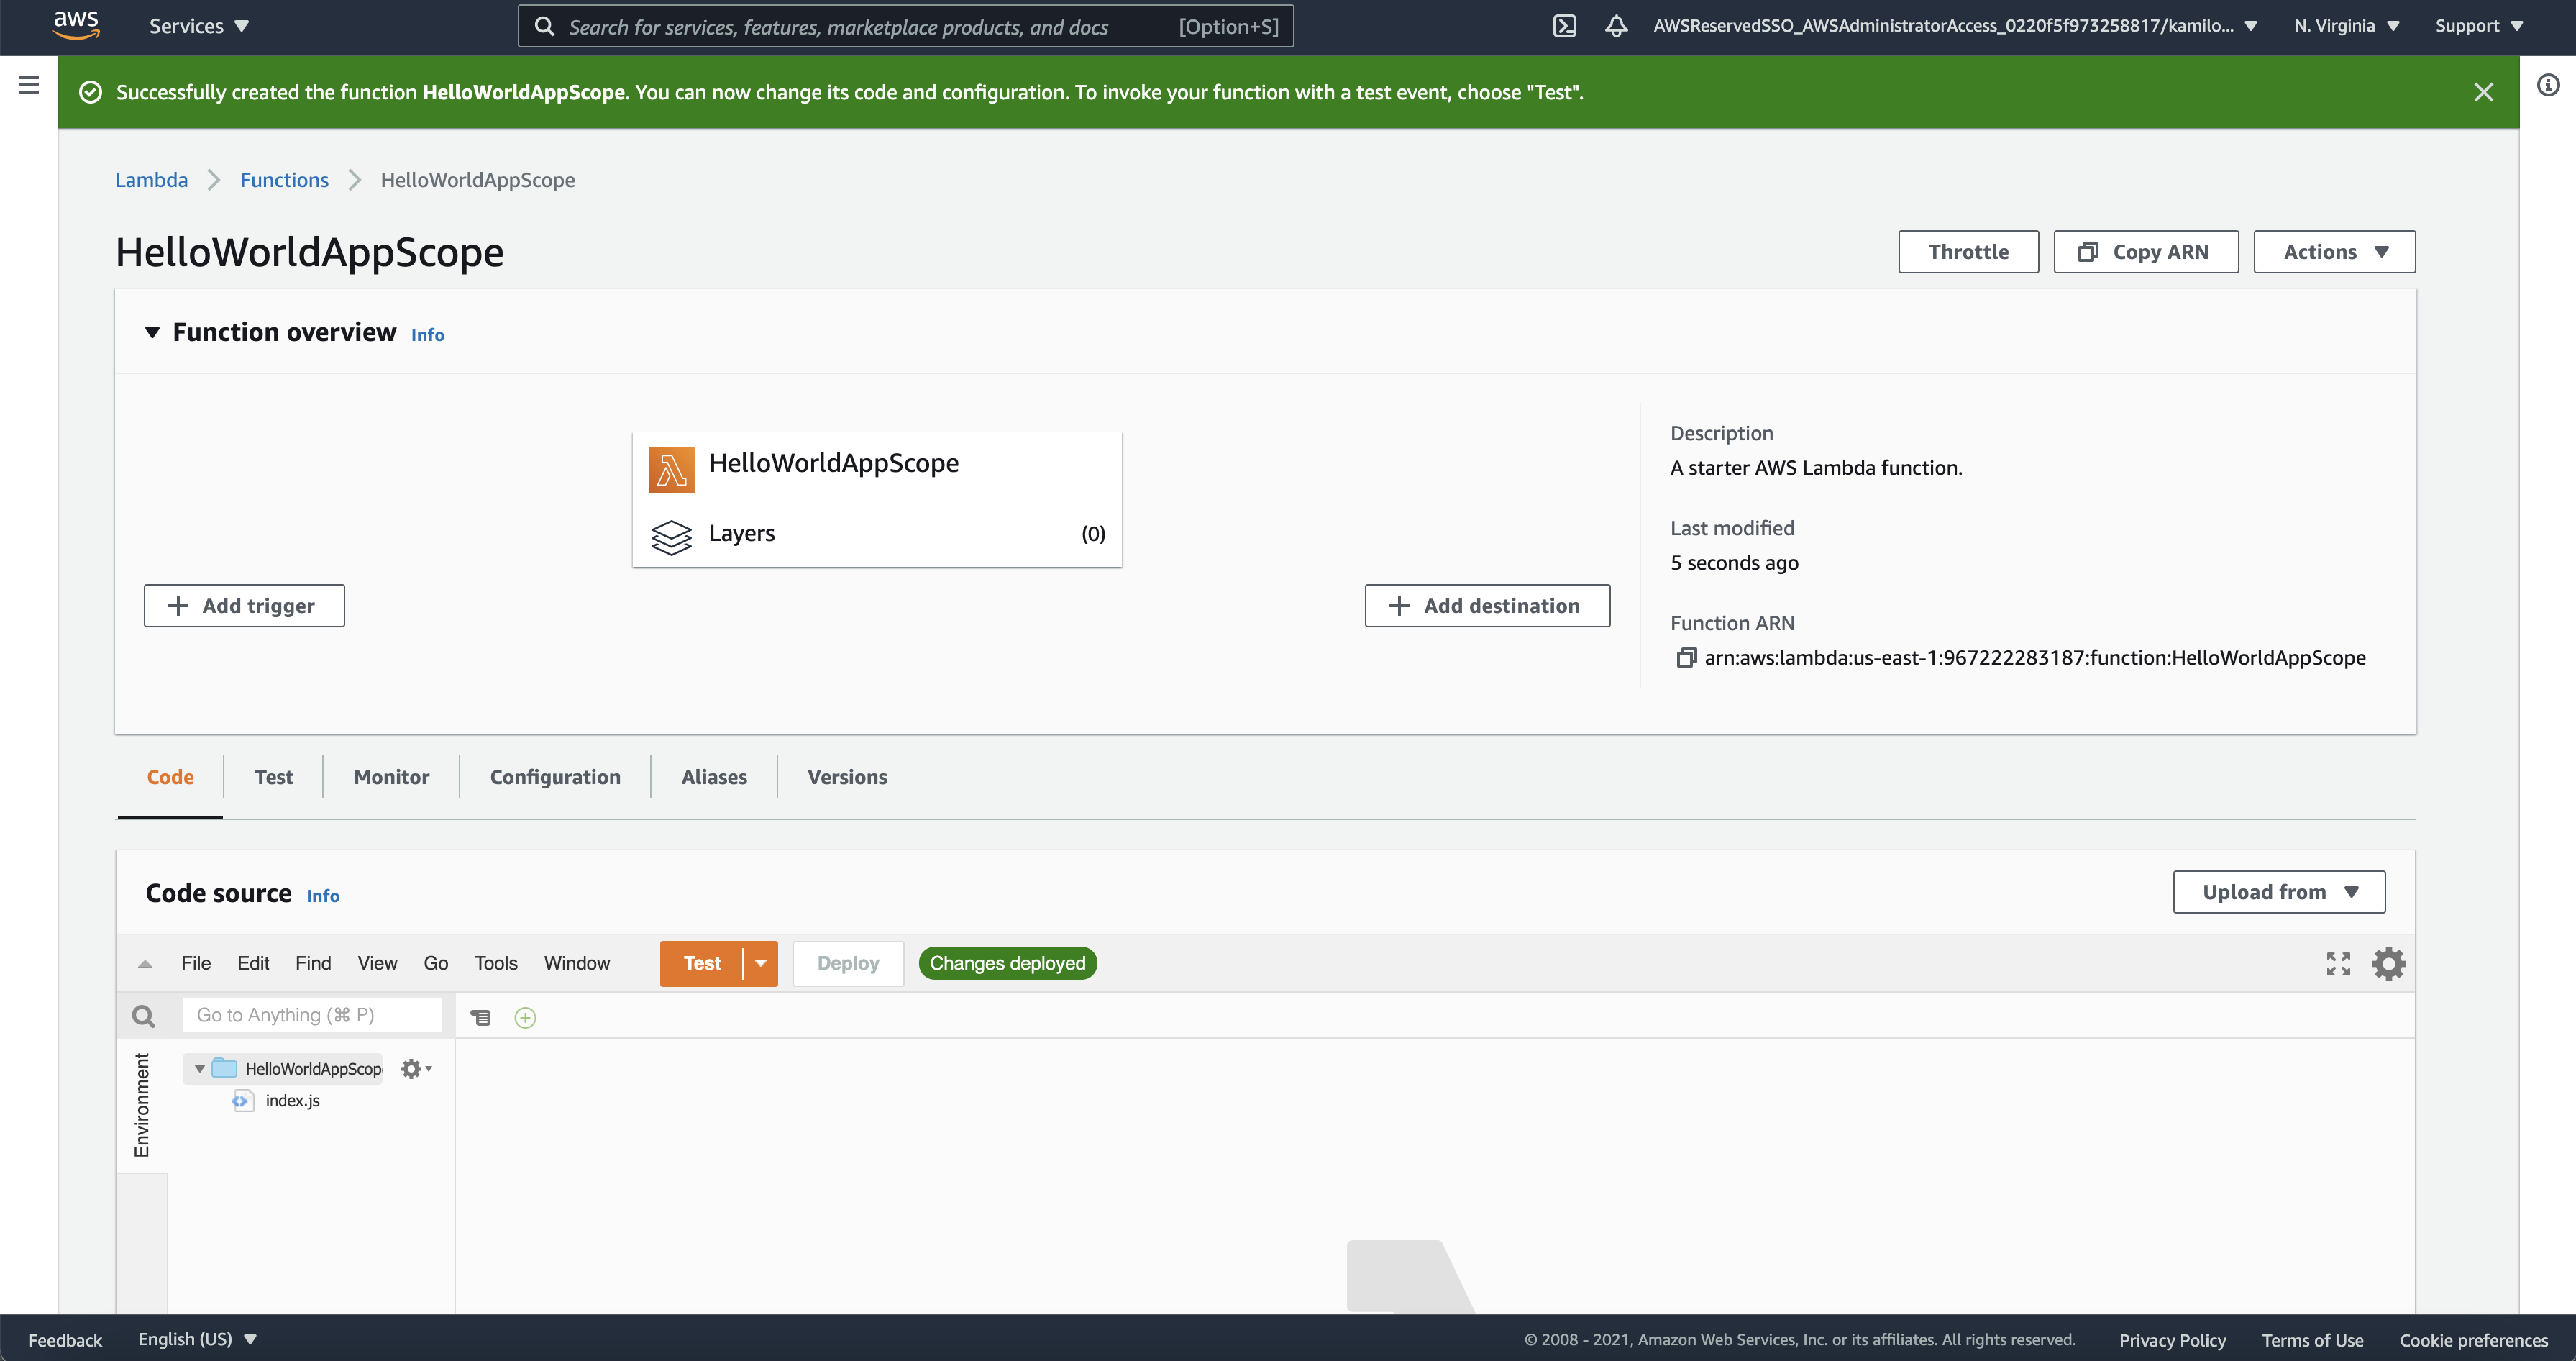Open the code editor settings gear

pos(2388,964)
